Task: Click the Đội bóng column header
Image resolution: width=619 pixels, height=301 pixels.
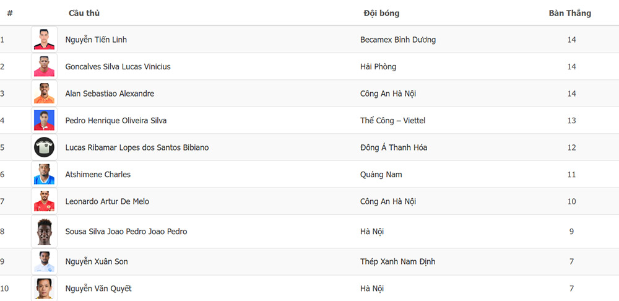Action: [x=381, y=13]
